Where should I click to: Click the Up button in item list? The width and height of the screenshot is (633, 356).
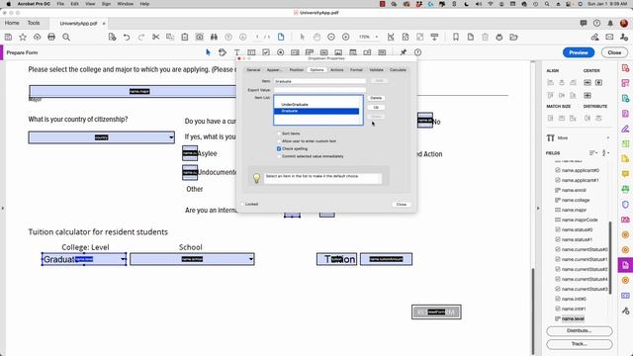click(x=376, y=108)
